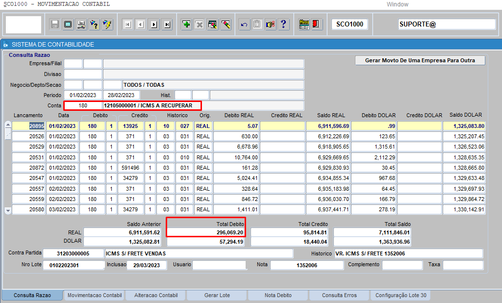Click Credito cell 591496
The height and width of the screenshot is (303, 502).
[x=130, y=168]
